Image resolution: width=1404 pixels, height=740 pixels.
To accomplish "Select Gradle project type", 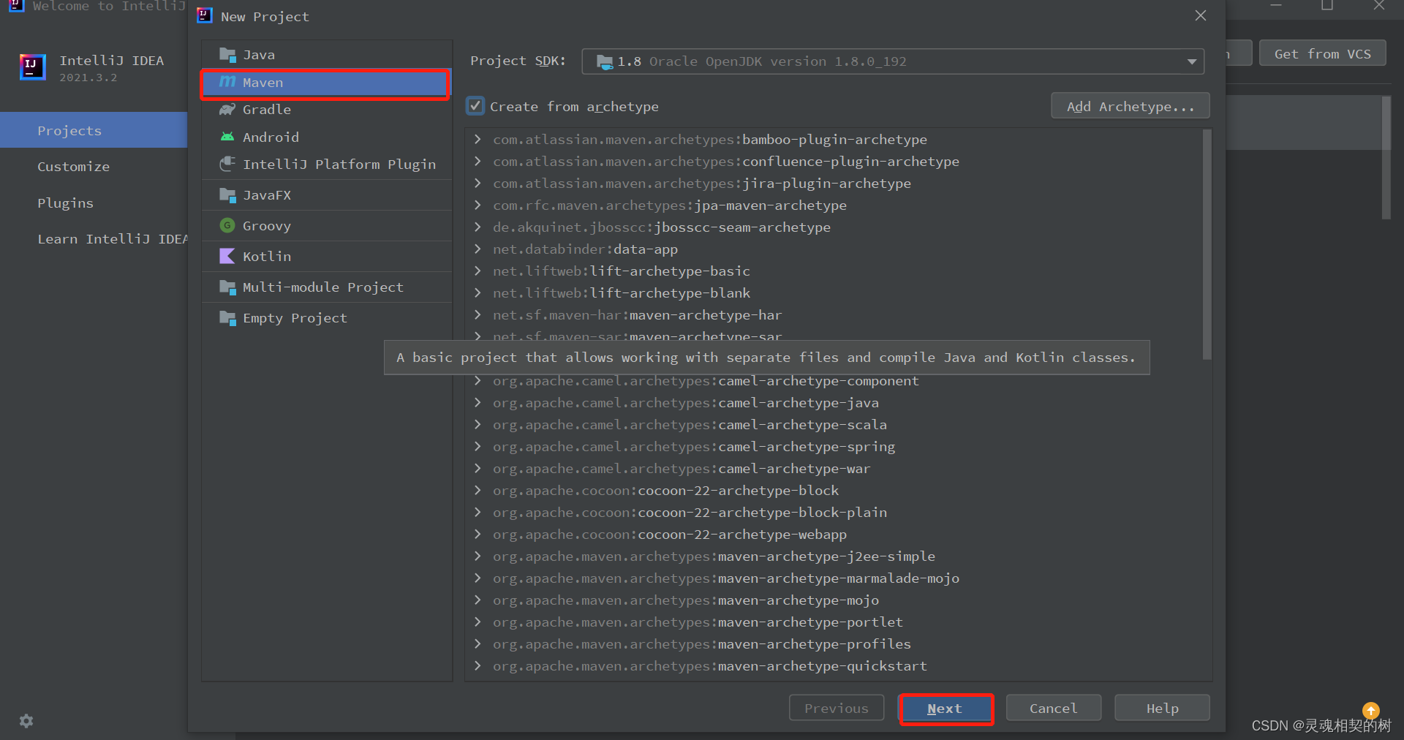I will [x=326, y=110].
